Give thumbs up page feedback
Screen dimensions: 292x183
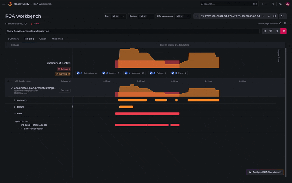pos(280,23)
